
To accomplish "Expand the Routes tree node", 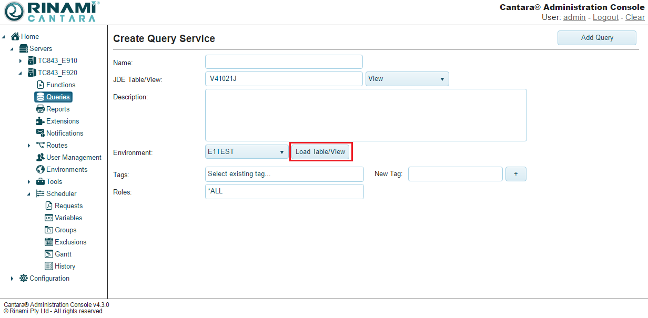I will (29, 146).
